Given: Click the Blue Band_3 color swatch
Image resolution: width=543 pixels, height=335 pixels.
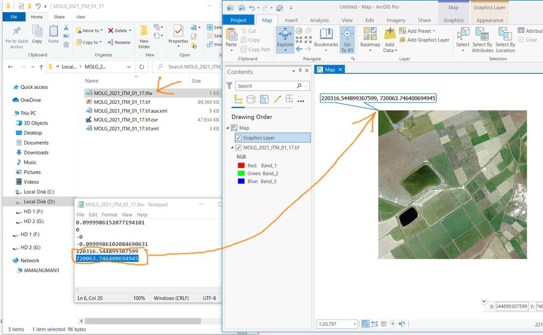Looking at the screenshot, I should 242,181.
